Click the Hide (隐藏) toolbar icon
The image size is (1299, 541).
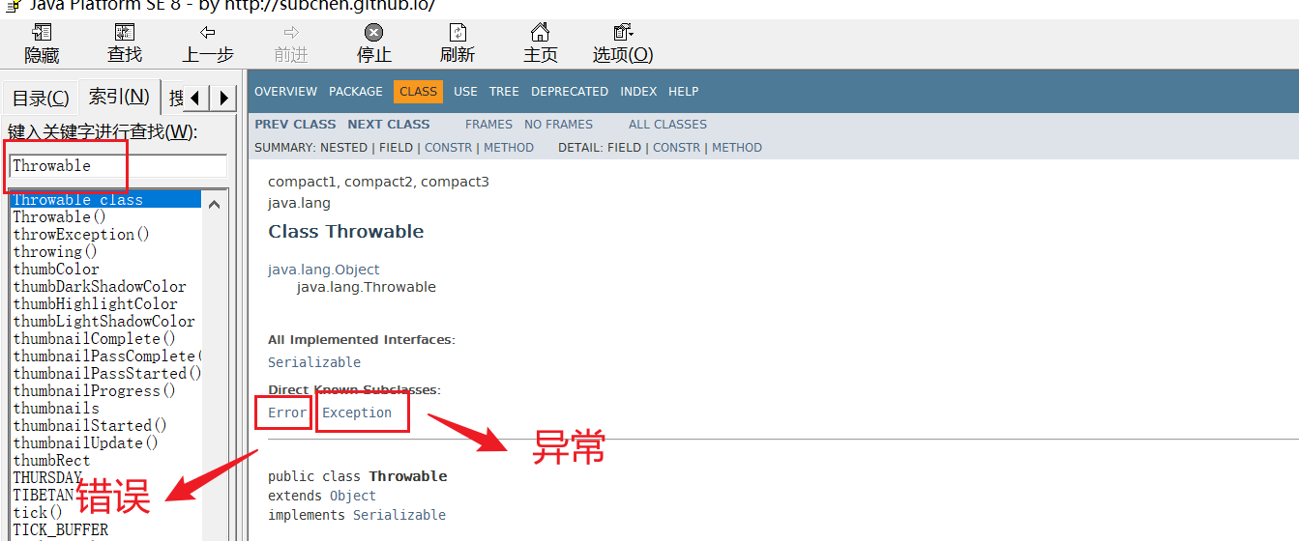click(42, 34)
